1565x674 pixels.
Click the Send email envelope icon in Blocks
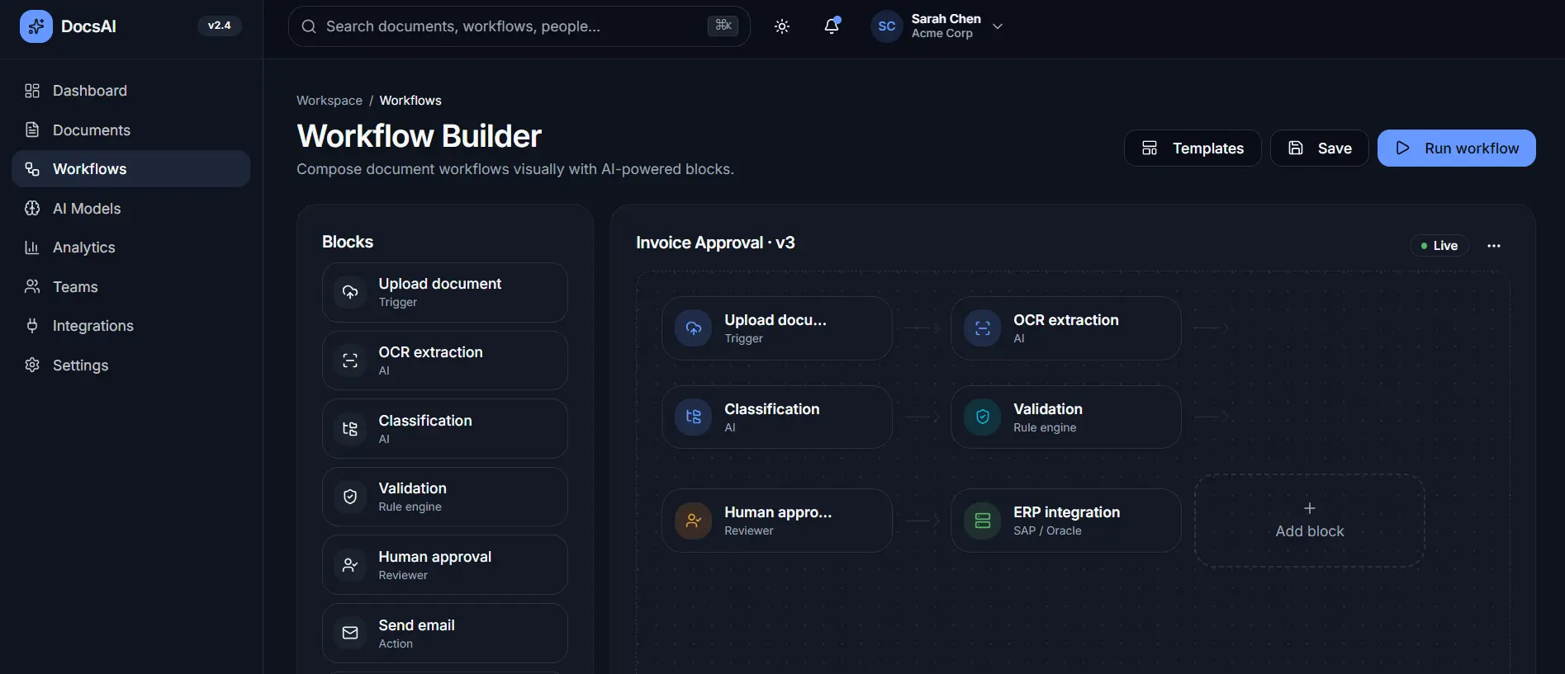[x=350, y=634]
